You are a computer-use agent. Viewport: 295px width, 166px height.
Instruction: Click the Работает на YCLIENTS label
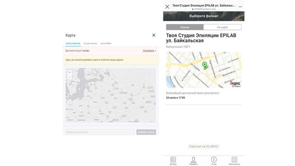click(x=204, y=146)
